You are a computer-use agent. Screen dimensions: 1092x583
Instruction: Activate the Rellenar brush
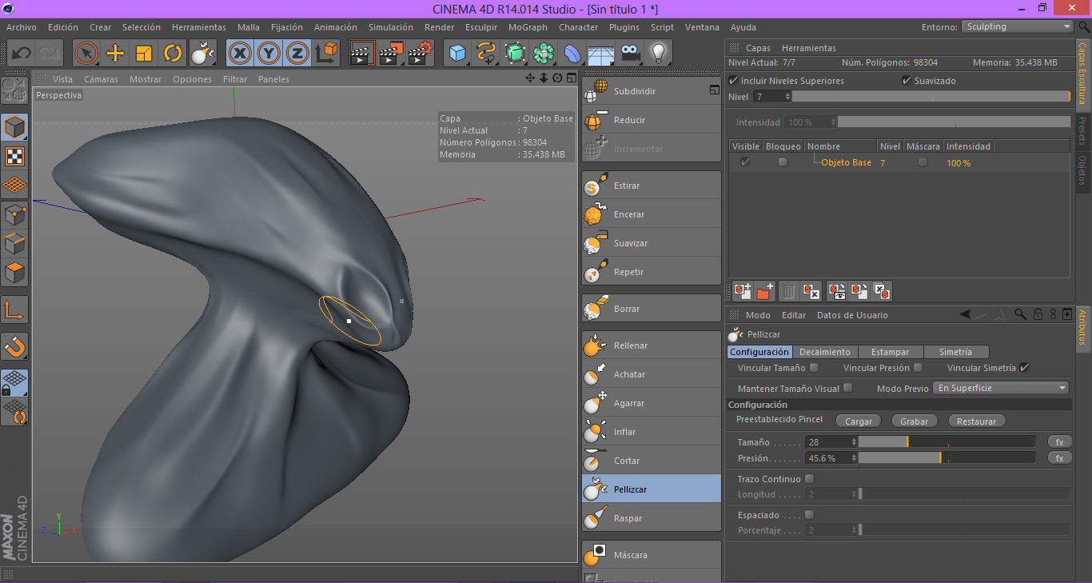click(x=652, y=345)
